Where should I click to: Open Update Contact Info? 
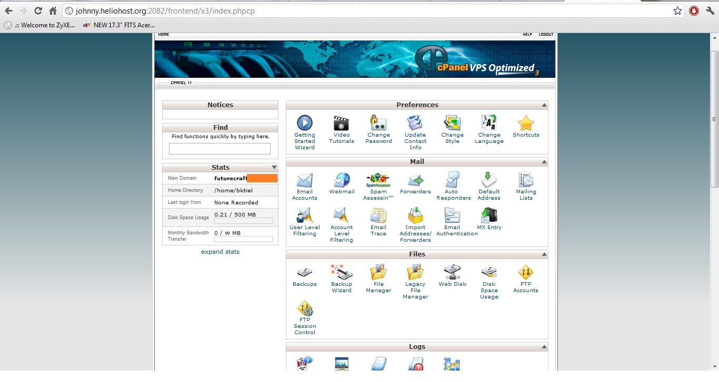[415, 132]
